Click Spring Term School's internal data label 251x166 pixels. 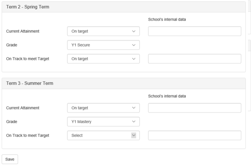click(x=167, y=19)
